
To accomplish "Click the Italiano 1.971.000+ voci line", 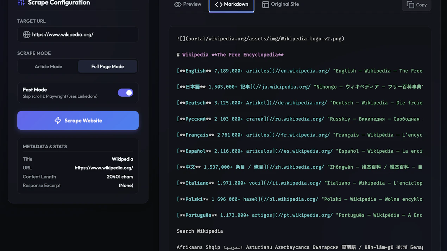I will click(x=300, y=183).
